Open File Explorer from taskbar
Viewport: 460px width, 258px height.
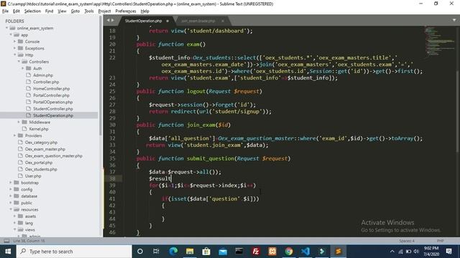coord(190,252)
